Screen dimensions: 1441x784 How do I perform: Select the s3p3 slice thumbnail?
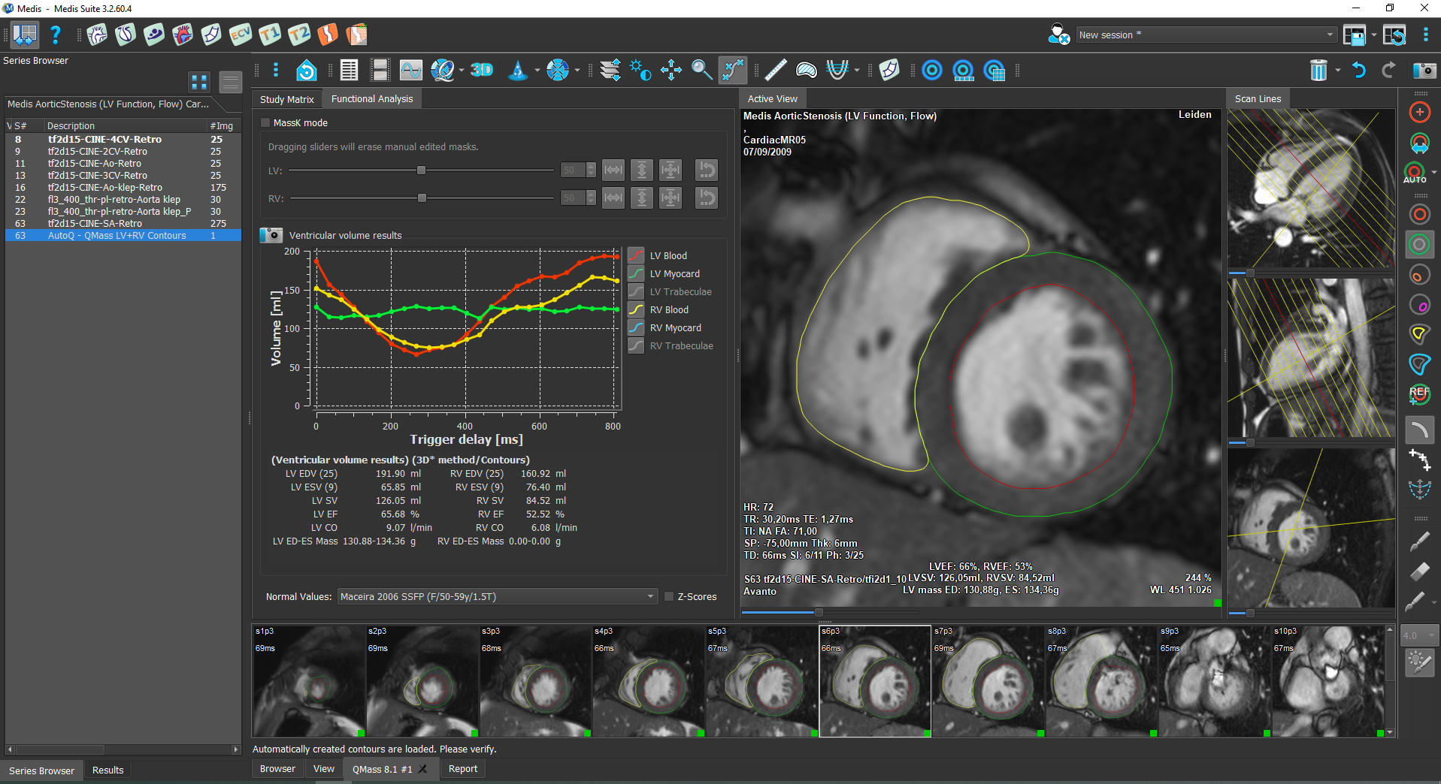point(535,681)
